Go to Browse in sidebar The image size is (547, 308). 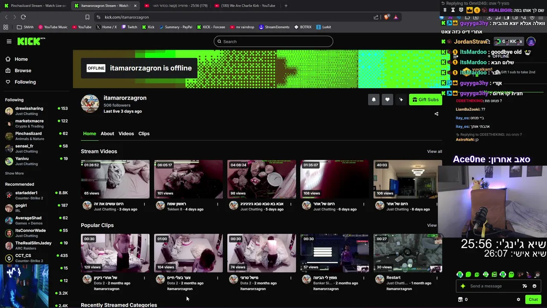(18, 71)
